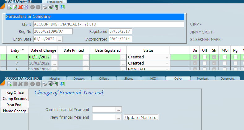Screen dimensions: 244x130
Task: Toggle the Off checkbox for entry 8
Action: pos(204,57)
